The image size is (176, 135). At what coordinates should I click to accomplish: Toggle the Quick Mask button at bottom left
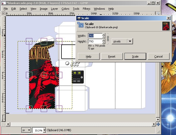pyautogui.click(x=4, y=124)
